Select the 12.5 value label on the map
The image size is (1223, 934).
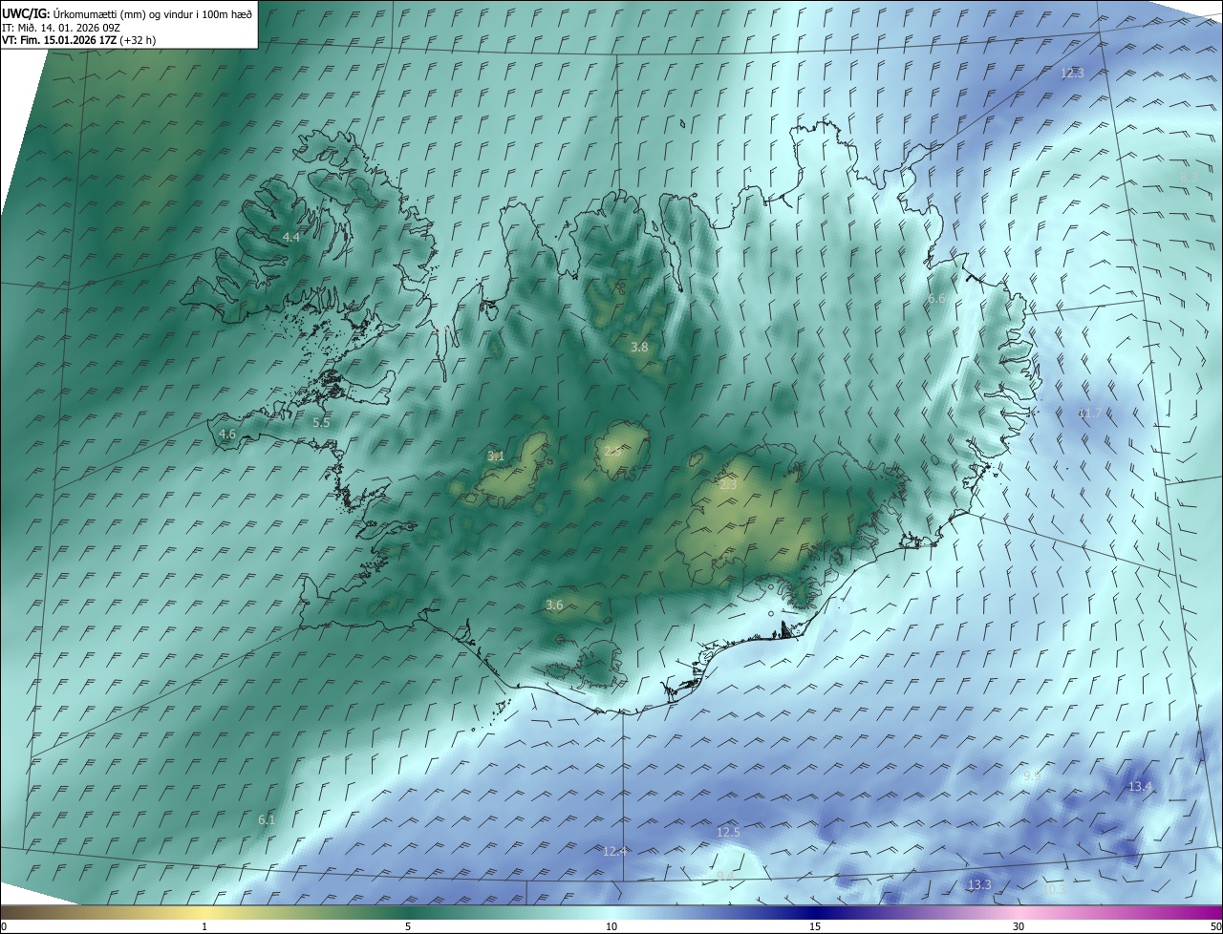click(x=728, y=833)
